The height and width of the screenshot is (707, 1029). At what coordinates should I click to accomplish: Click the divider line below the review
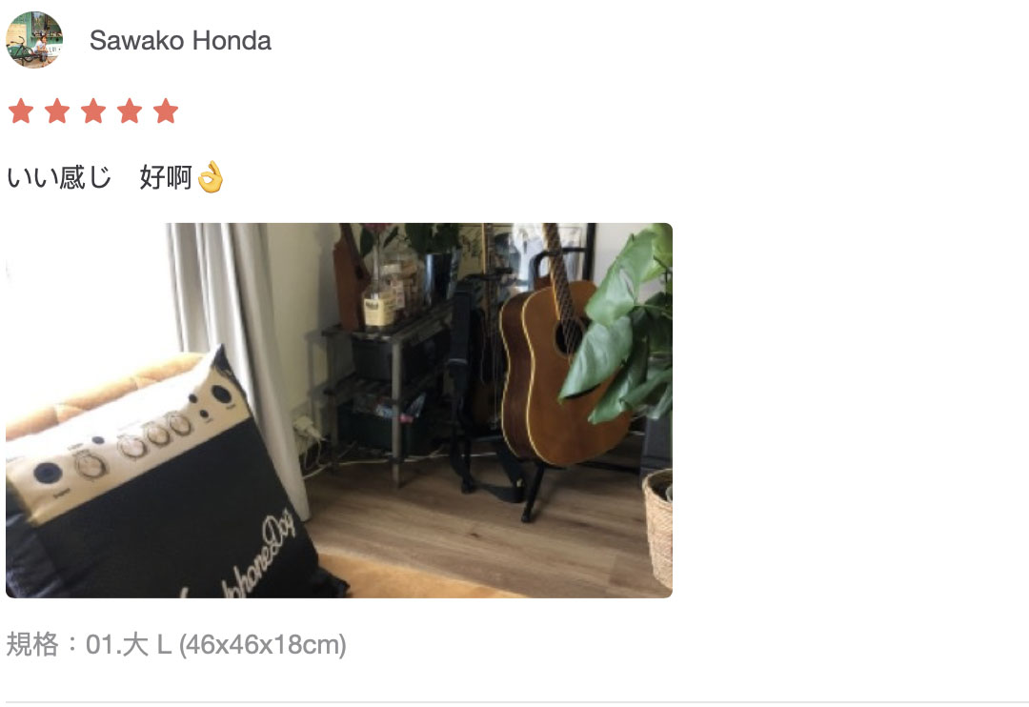[514, 702]
